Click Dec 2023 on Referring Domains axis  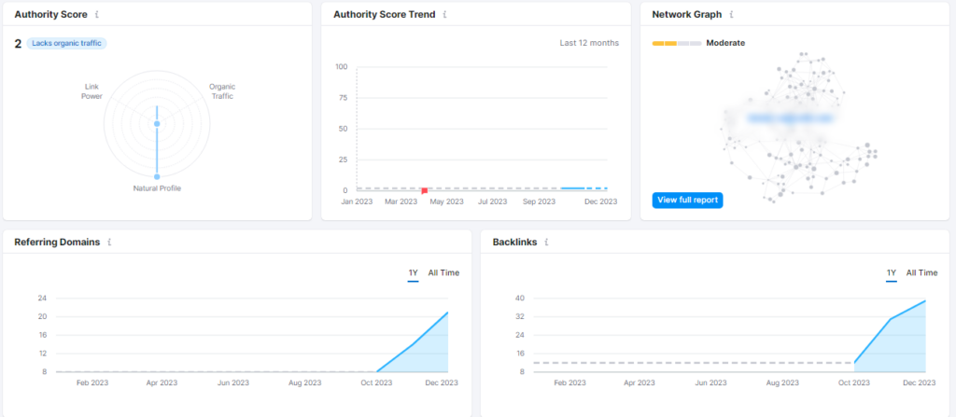(442, 382)
